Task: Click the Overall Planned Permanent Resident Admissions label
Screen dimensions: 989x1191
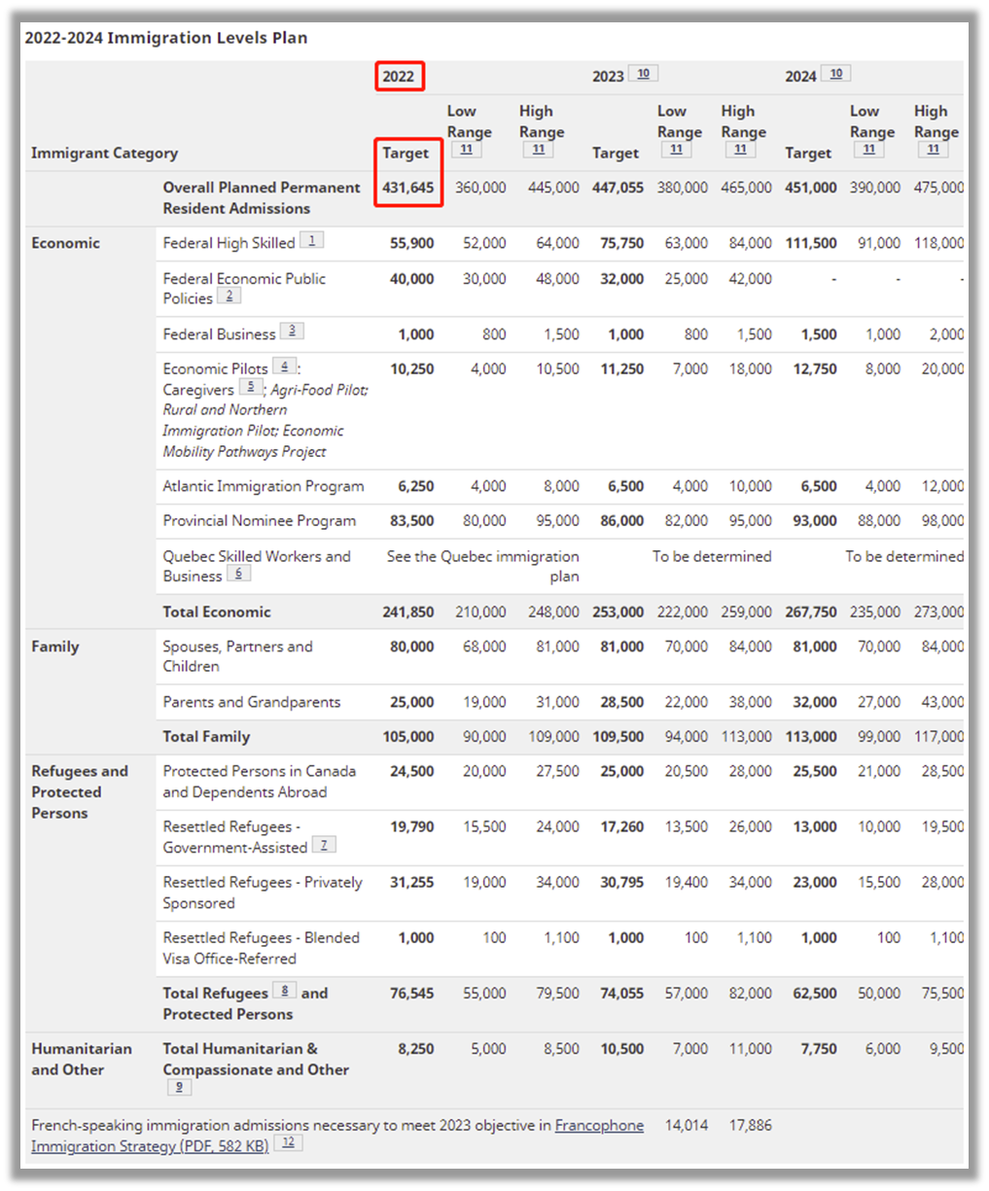Action: point(262,197)
